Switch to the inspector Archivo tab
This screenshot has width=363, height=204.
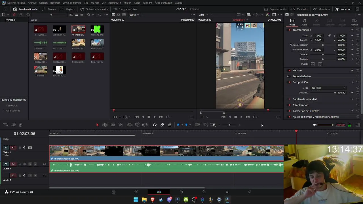[354, 22]
